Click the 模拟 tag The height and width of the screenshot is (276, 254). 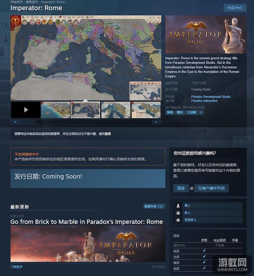(180, 112)
